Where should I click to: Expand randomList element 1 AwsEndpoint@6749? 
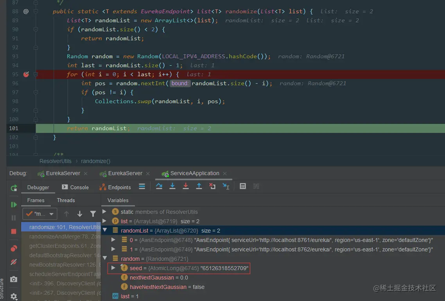coord(113,249)
